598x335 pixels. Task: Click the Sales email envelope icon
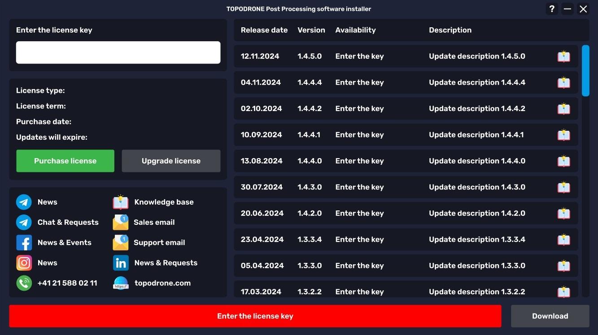121,222
